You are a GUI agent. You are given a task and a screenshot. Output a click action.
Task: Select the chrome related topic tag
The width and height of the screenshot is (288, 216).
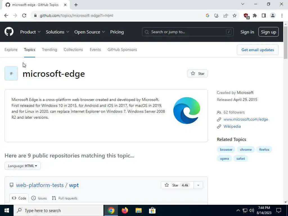pyautogui.click(x=246, y=150)
